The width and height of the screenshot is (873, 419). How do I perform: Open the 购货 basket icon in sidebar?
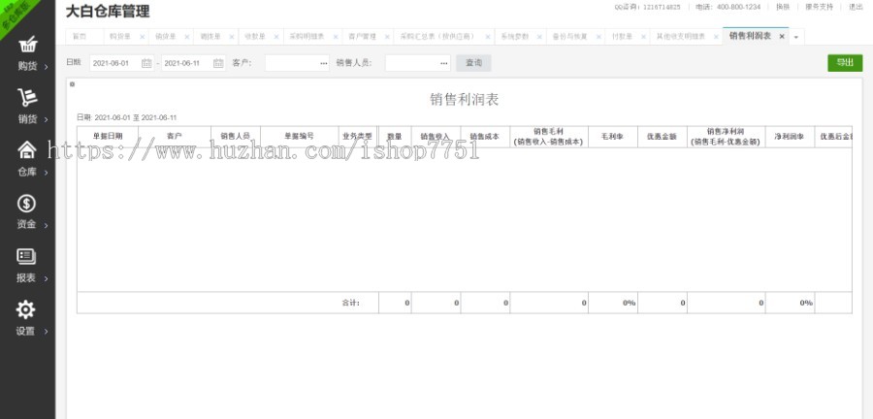[x=27, y=45]
